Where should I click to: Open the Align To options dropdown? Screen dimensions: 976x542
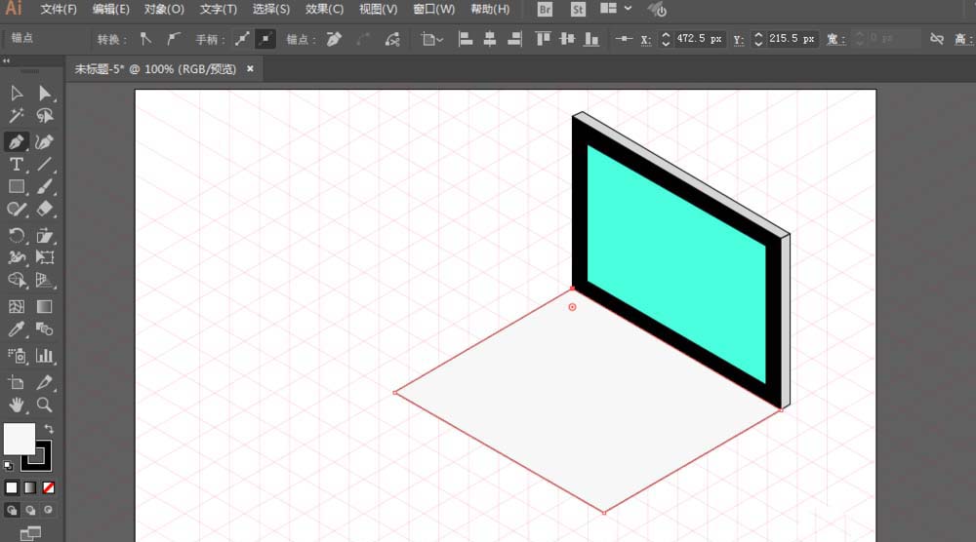[x=431, y=39]
